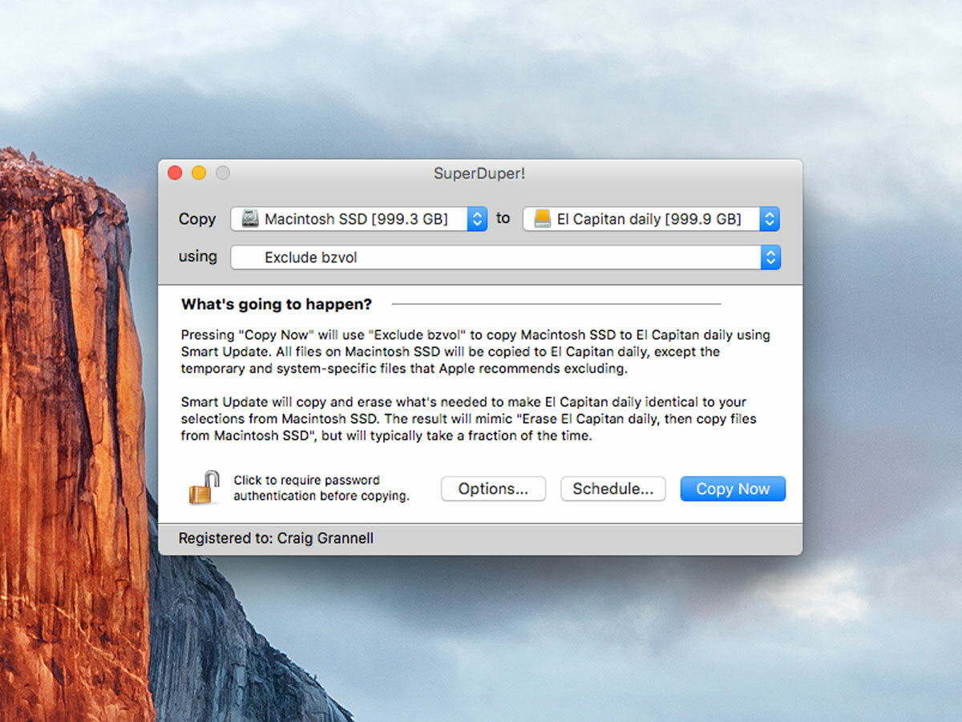Click the SuperDuper! window title
Screen dimensions: 962x722
pos(479,173)
